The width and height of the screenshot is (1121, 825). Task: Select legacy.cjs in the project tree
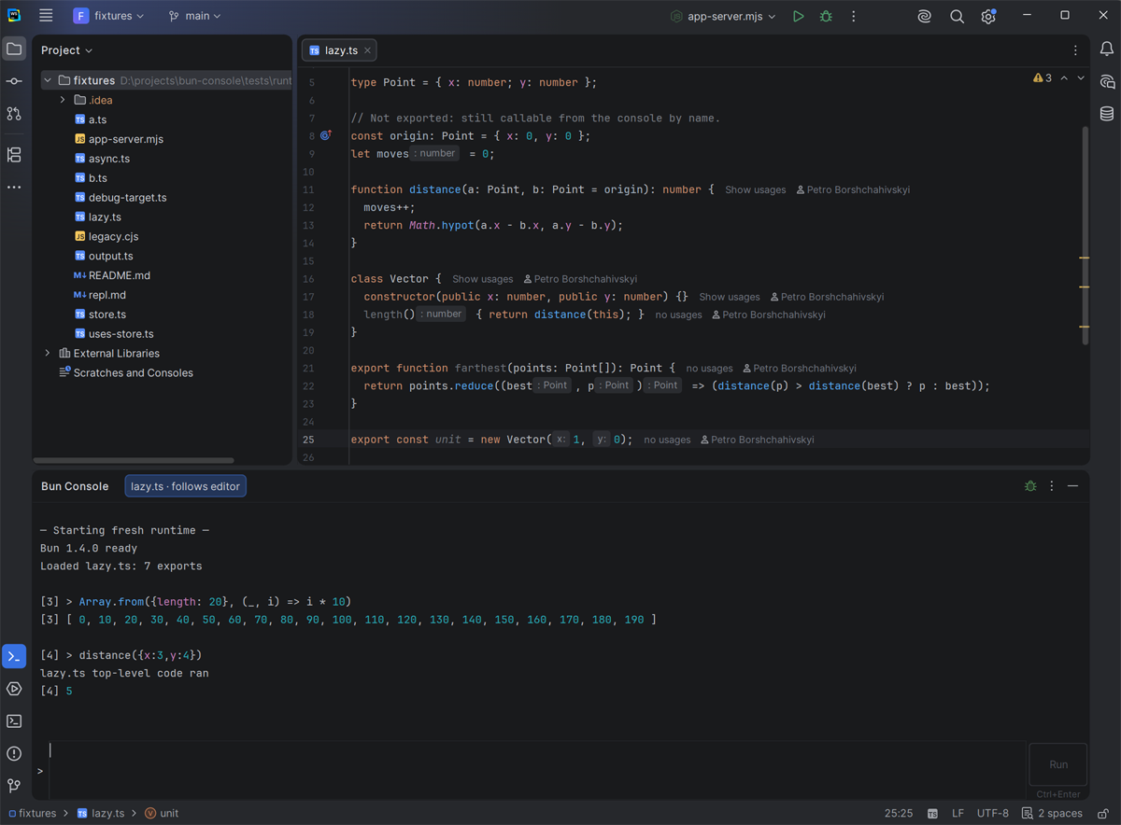point(106,236)
